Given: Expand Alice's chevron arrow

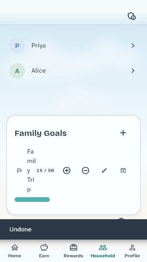Looking at the screenshot, I should point(133,71).
